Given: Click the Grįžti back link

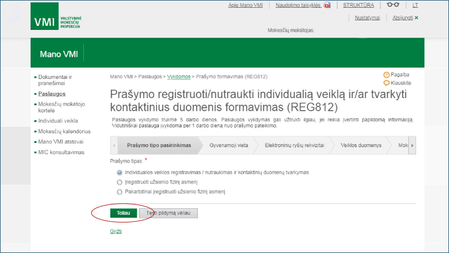Looking at the screenshot, I should [116, 231].
